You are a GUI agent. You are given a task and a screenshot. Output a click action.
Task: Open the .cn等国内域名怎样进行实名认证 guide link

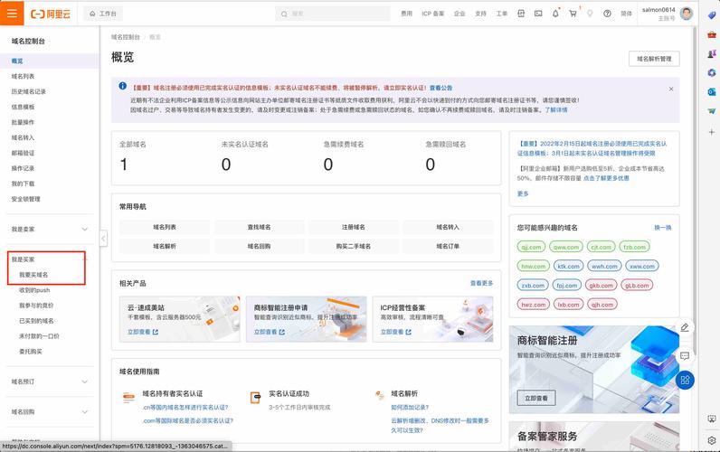(185, 407)
